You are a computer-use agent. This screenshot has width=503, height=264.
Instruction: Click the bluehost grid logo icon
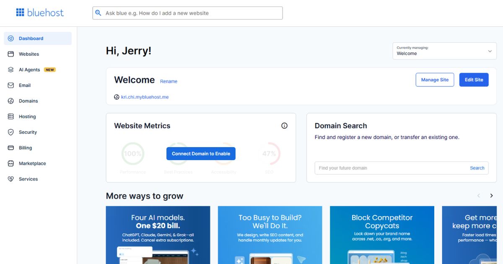pos(20,13)
